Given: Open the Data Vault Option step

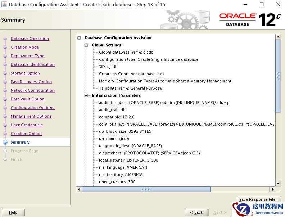Looking at the screenshot, I should pos(28,99).
